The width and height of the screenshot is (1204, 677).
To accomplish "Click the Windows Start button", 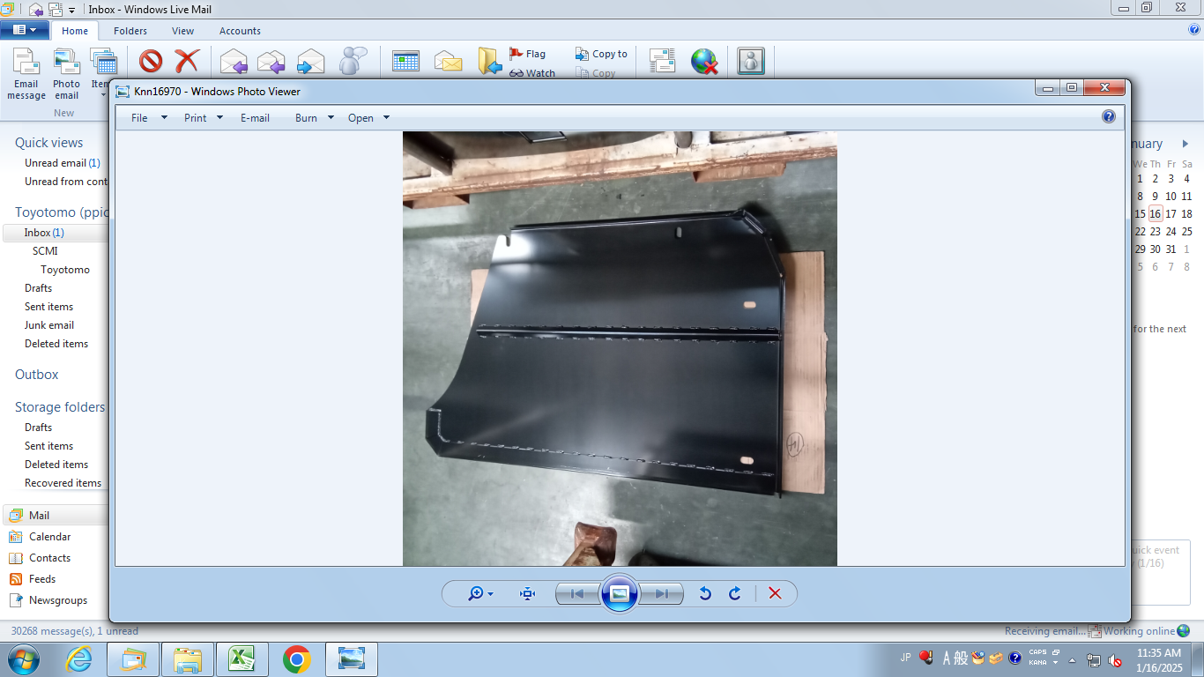I will [x=22, y=659].
